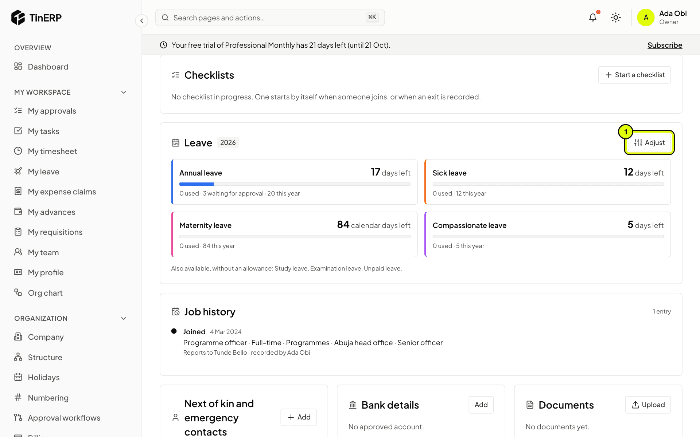Open My approvals
This screenshot has width=700, height=437.
[x=71, y=111]
